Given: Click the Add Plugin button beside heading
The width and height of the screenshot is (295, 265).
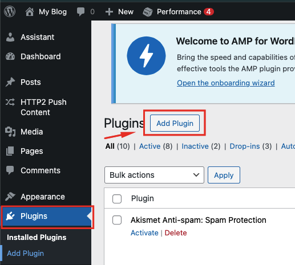Looking at the screenshot, I should pos(175,123).
